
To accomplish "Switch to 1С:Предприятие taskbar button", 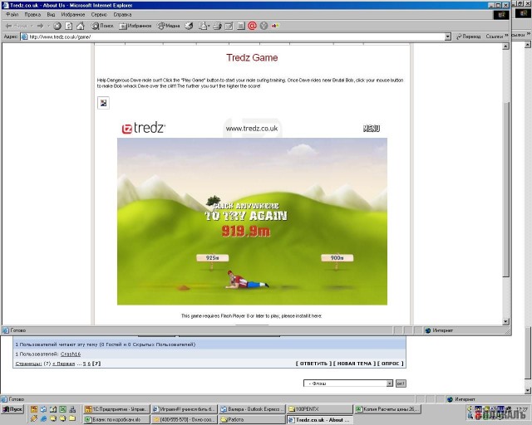I will pos(116,409).
